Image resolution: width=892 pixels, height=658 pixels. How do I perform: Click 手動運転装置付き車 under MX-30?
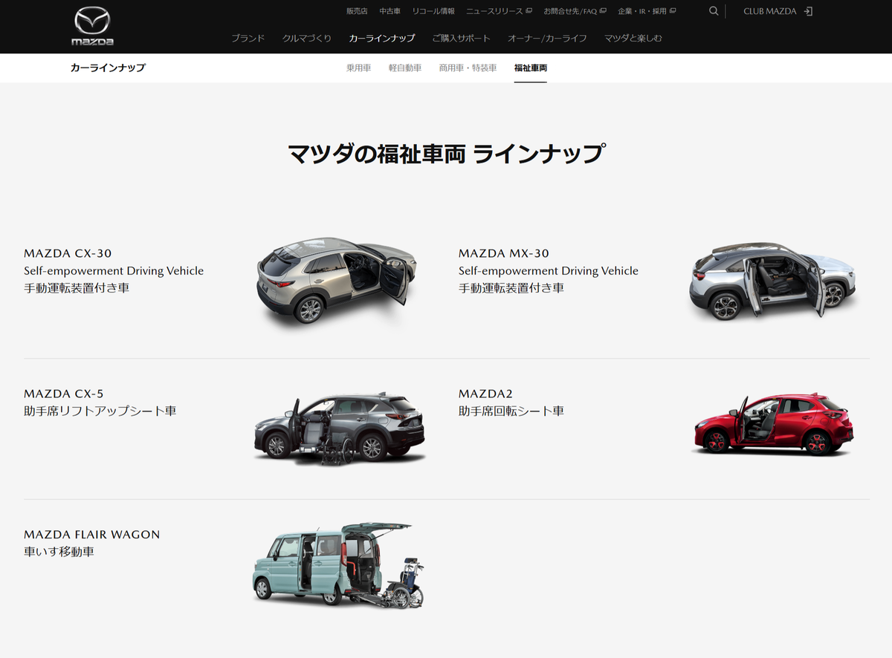point(511,287)
